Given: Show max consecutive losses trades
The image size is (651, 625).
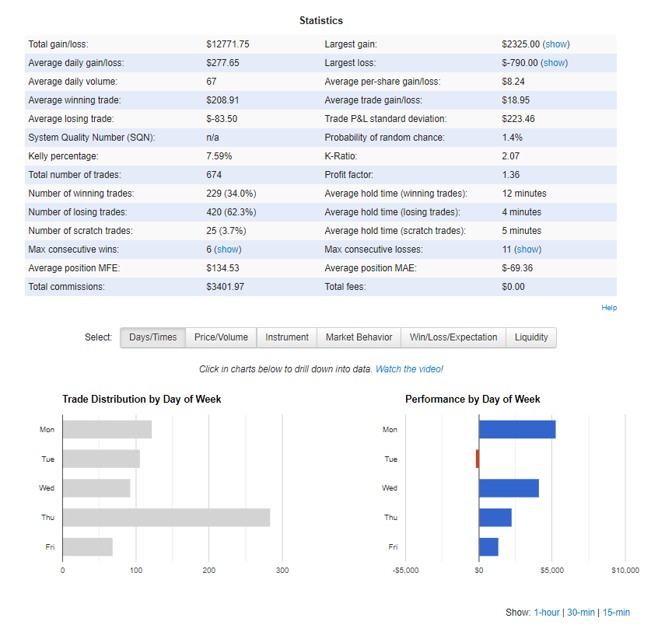Looking at the screenshot, I should click(x=527, y=250).
